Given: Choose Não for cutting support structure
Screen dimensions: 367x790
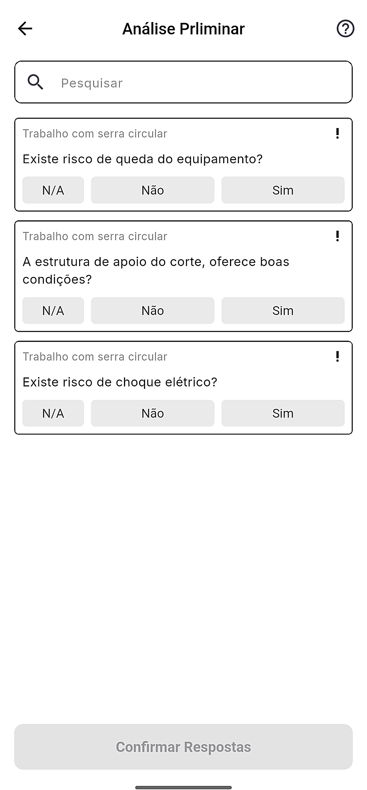Looking at the screenshot, I should [153, 311].
